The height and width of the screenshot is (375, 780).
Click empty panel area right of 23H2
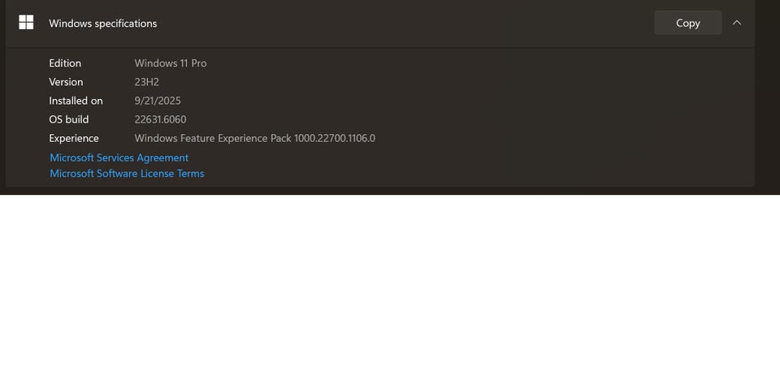pos(447,82)
